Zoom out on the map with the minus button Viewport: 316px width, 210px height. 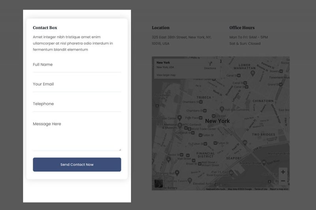click(x=283, y=181)
